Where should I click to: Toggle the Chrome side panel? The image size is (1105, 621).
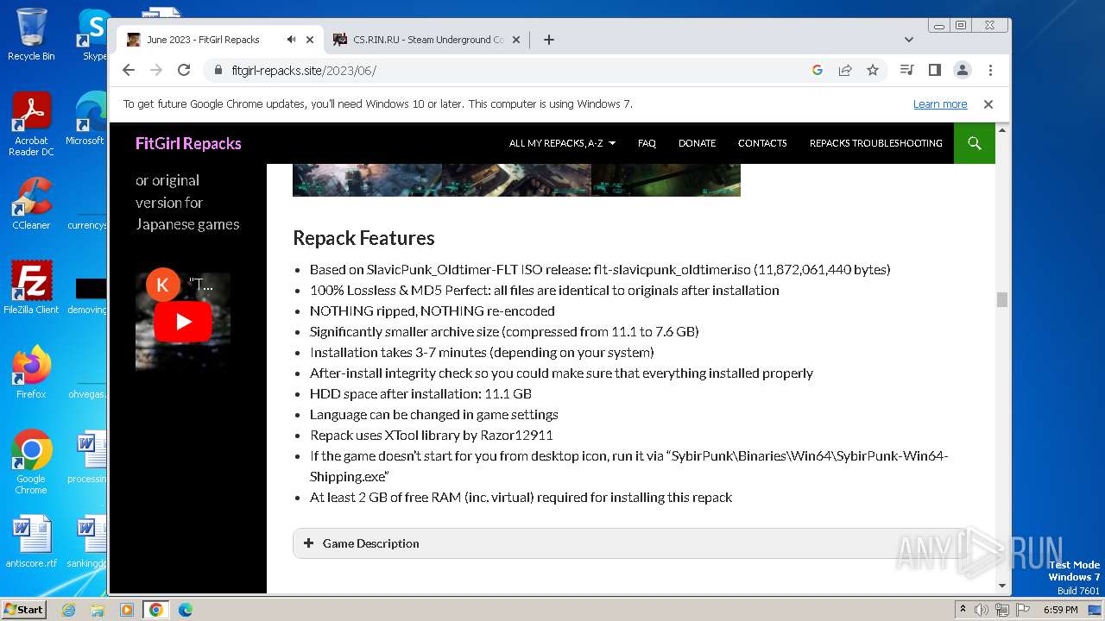934,70
